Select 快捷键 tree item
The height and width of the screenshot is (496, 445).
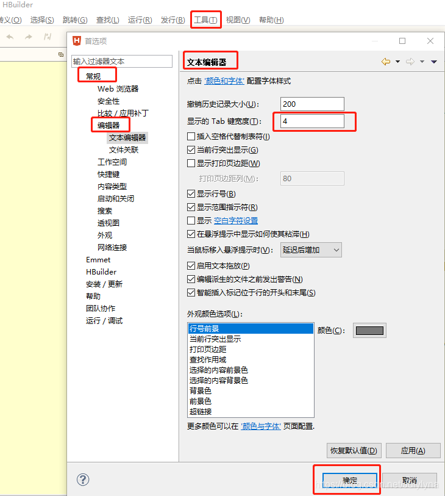point(109,174)
